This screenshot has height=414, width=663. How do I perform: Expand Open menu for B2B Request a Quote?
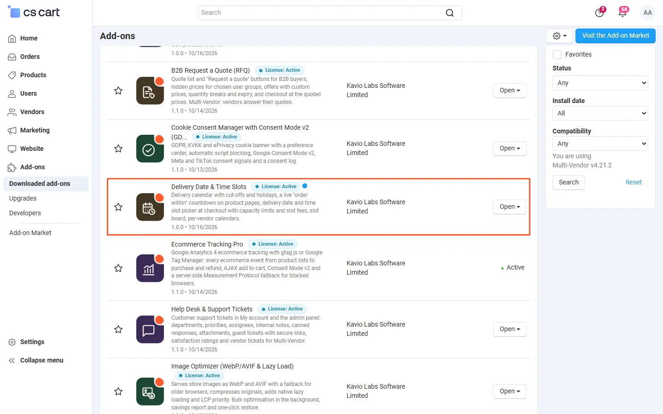click(510, 91)
